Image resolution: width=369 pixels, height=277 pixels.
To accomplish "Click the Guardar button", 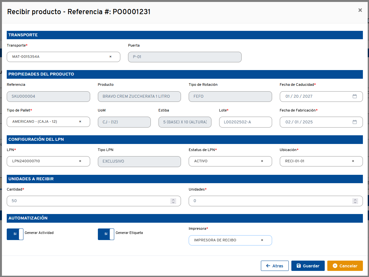I will (x=308, y=266).
